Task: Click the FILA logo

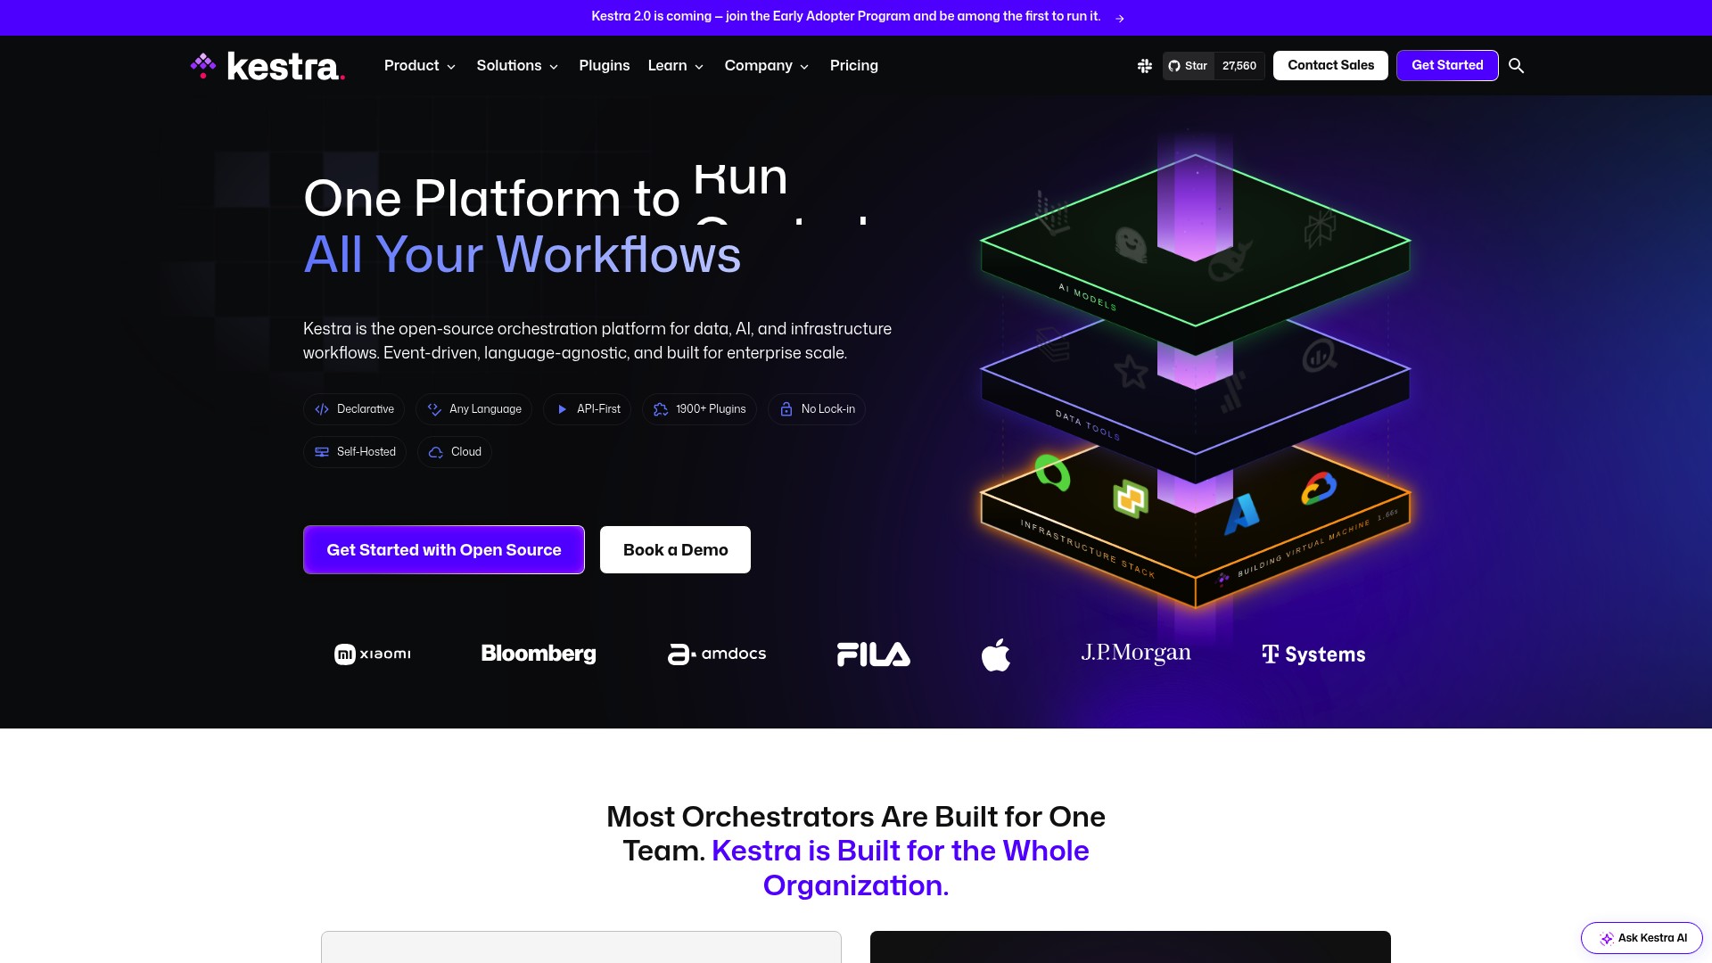Action: (x=874, y=654)
